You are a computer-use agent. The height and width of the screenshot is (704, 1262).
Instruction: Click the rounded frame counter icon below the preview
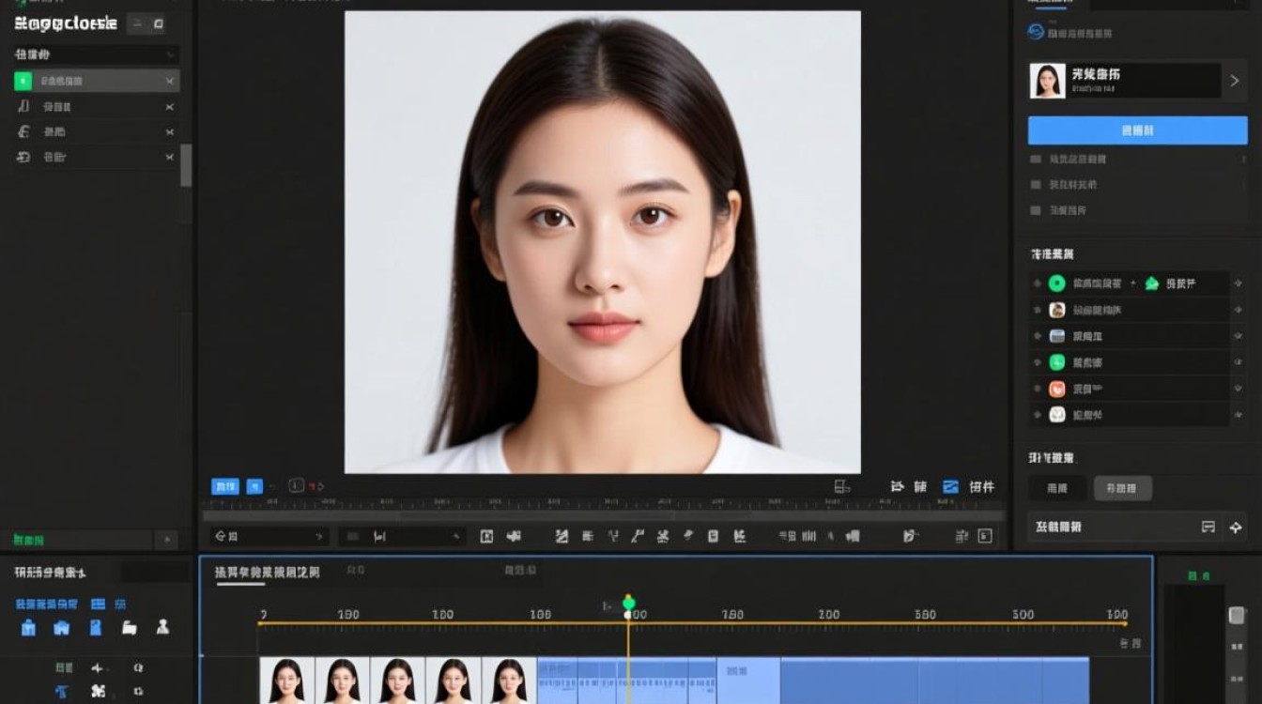click(x=296, y=486)
